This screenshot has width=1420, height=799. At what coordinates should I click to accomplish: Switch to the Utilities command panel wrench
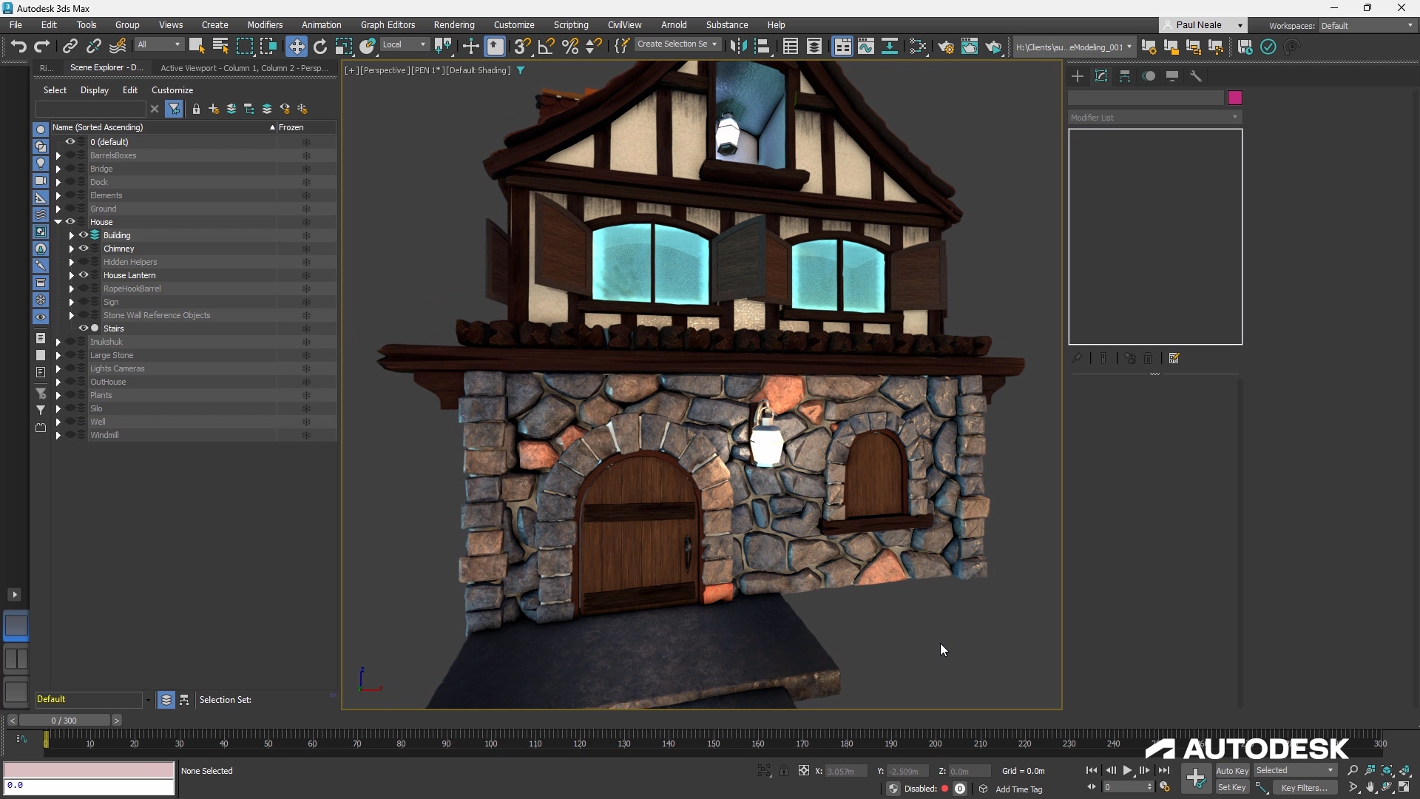pyautogui.click(x=1196, y=76)
